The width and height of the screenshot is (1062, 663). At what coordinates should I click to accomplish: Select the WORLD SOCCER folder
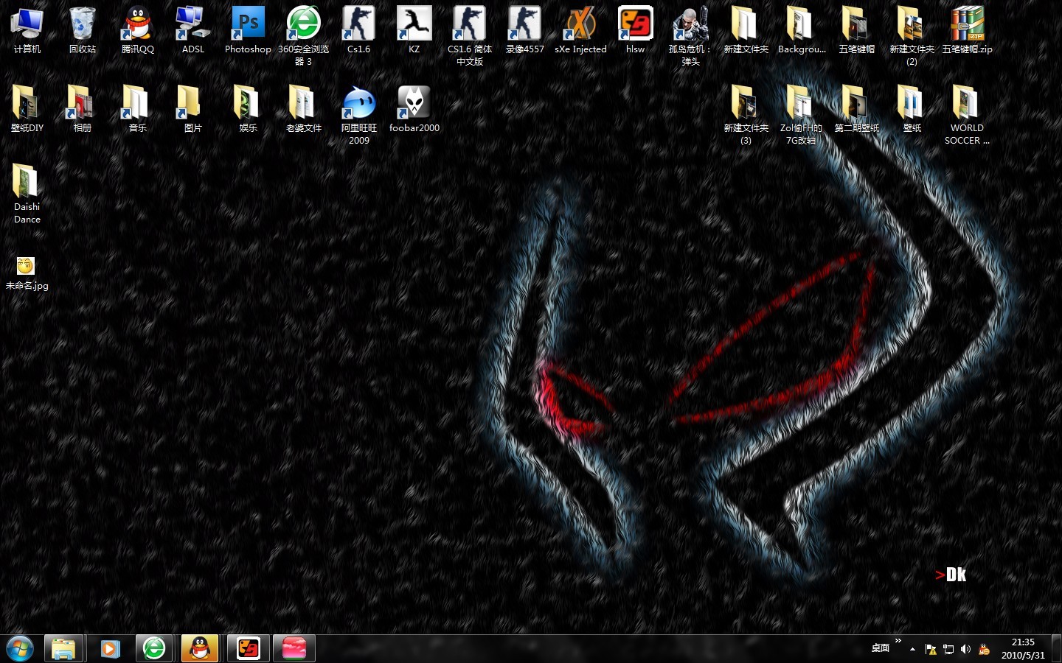point(967,115)
